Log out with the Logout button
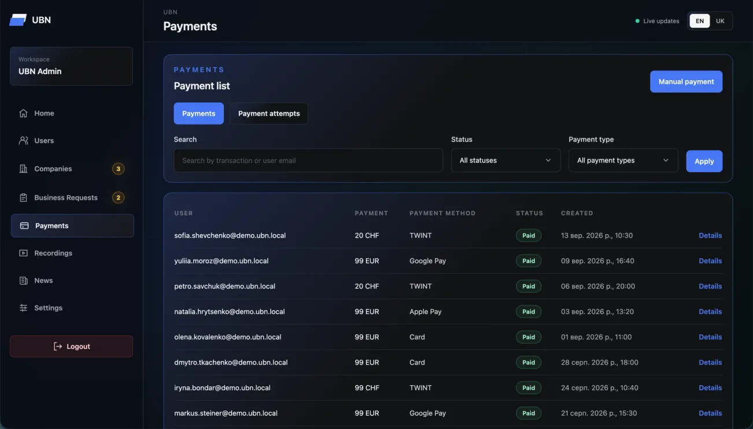The height and width of the screenshot is (429, 753). click(71, 346)
